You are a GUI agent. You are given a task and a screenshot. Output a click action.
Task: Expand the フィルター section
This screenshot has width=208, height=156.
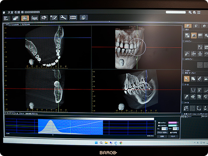183,71
